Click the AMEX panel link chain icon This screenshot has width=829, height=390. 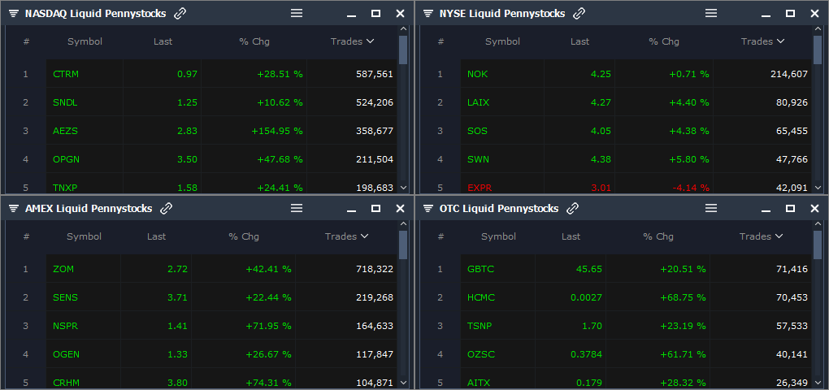[167, 208]
